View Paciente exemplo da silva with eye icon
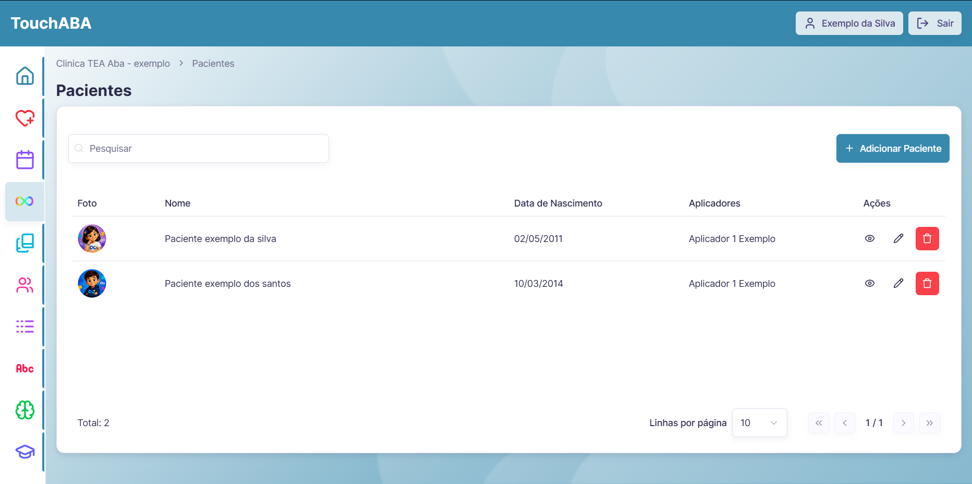This screenshot has width=972, height=484. click(870, 238)
